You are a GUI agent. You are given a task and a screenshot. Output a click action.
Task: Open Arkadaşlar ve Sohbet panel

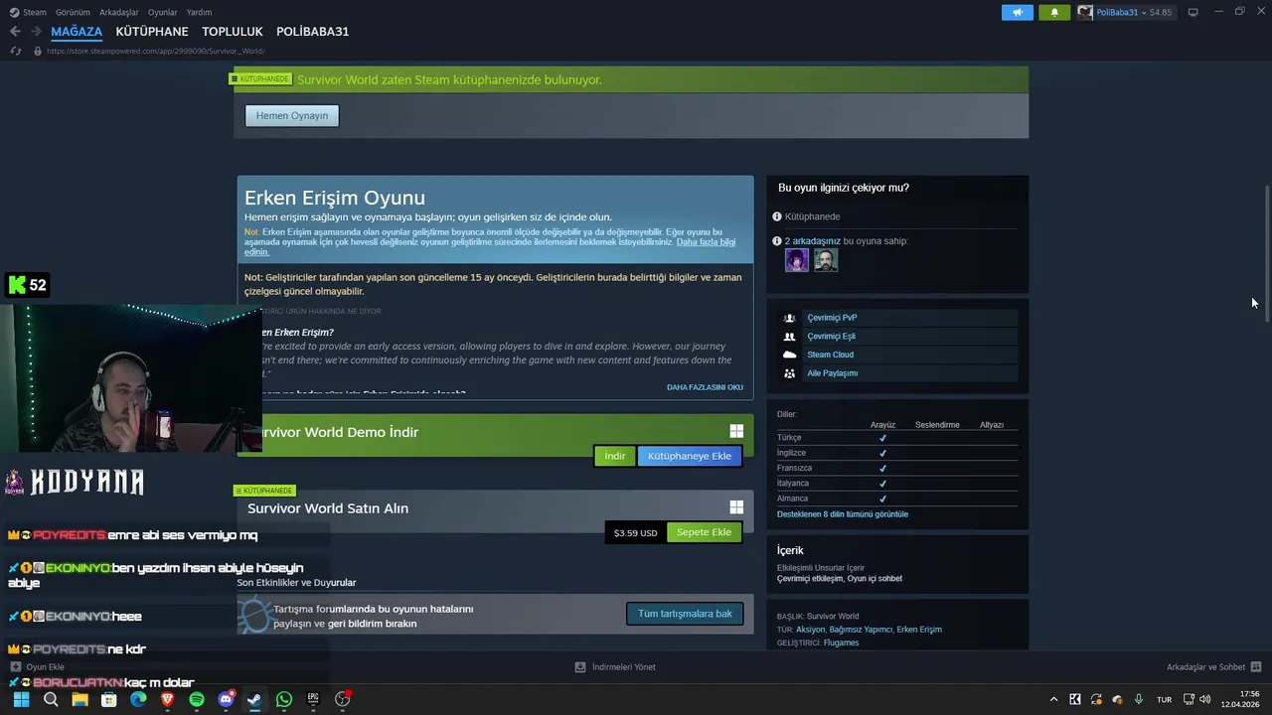point(1213,667)
